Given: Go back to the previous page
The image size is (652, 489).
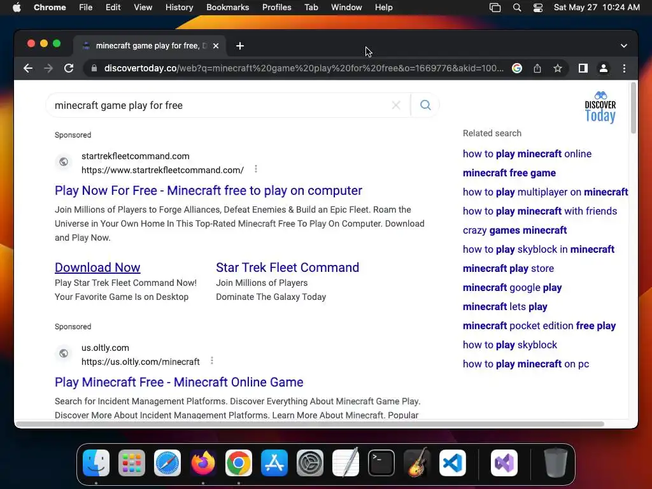Looking at the screenshot, I should [28, 68].
